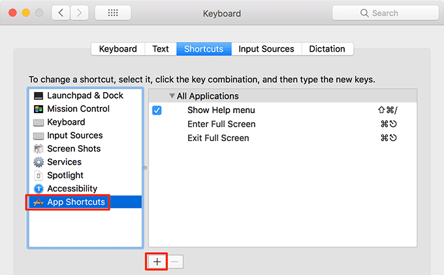Image resolution: width=444 pixels, height=275 pixels.
Task: Click the plus button to add shortcut
Action: click(x=157, y=261)
